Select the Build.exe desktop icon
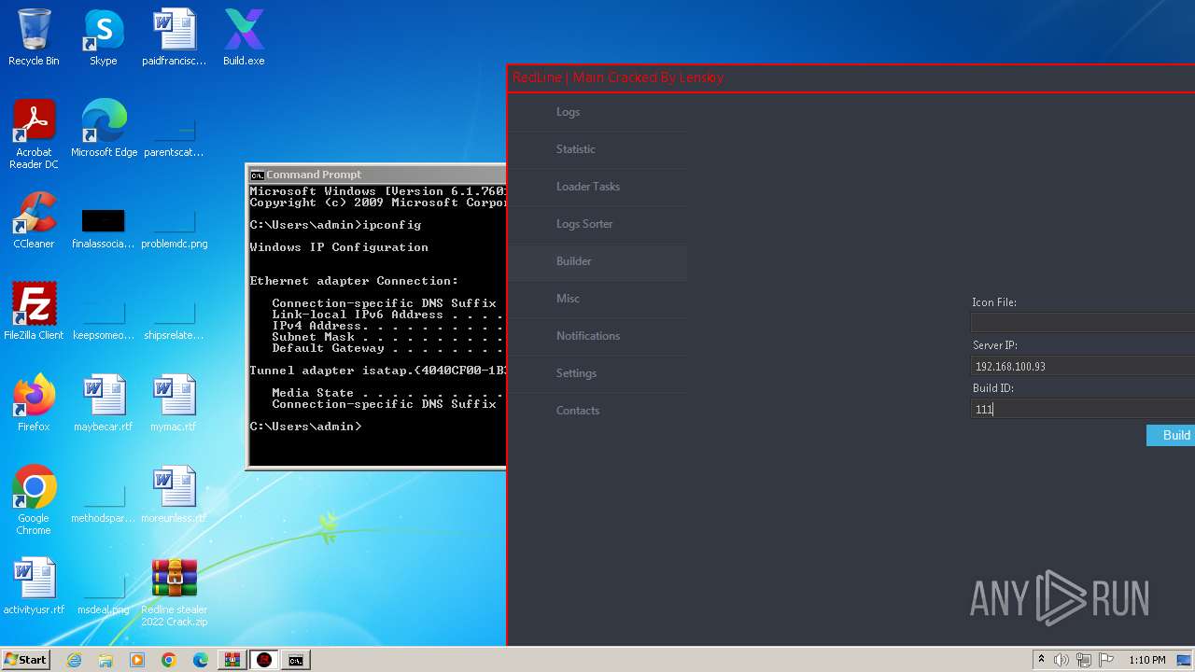Image resolution: width=1195 pixels, height=672 pixels. click(x=244, y=37)
